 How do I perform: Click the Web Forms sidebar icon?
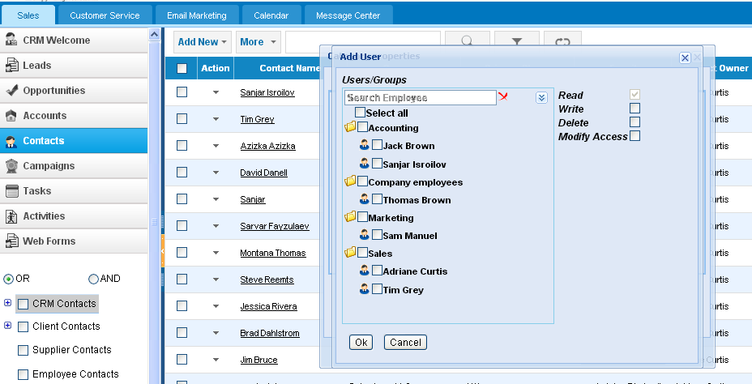[x=11, y=241]
